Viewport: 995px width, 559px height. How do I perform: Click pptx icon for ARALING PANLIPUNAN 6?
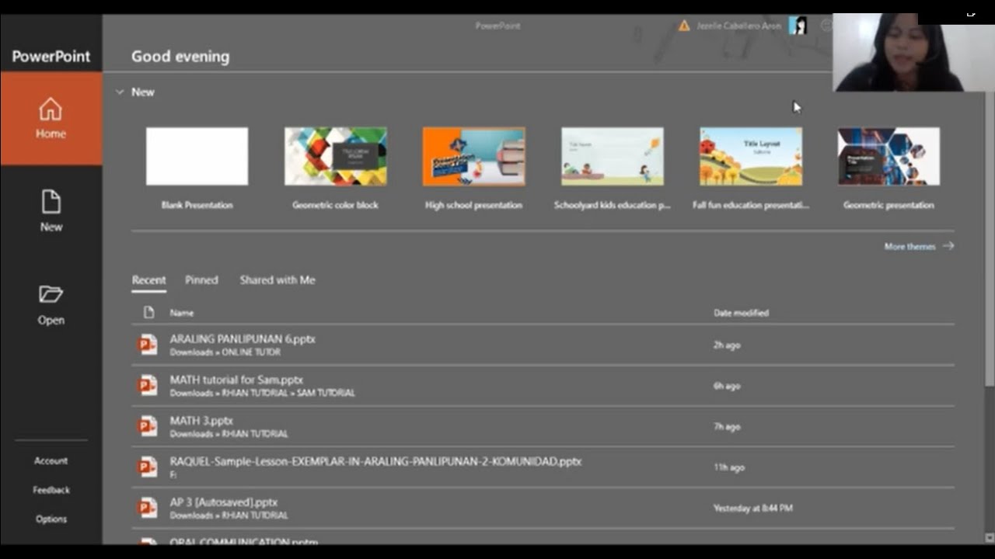(x=148, y=345)
